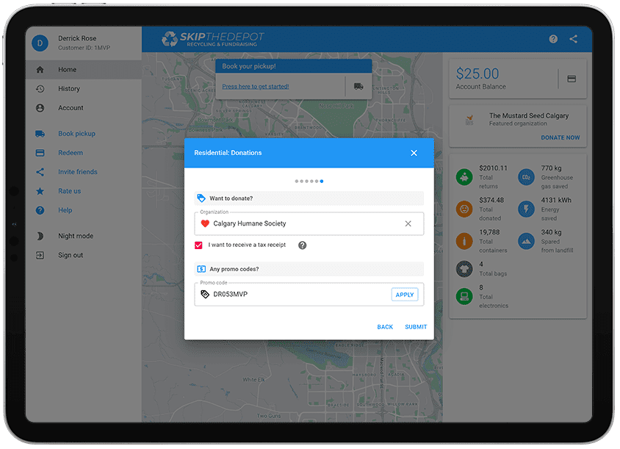Image resolution: width=620 pixels, height=449 pixels.
Task: Go to Account in the sidebar
Action: pos(71,108)
